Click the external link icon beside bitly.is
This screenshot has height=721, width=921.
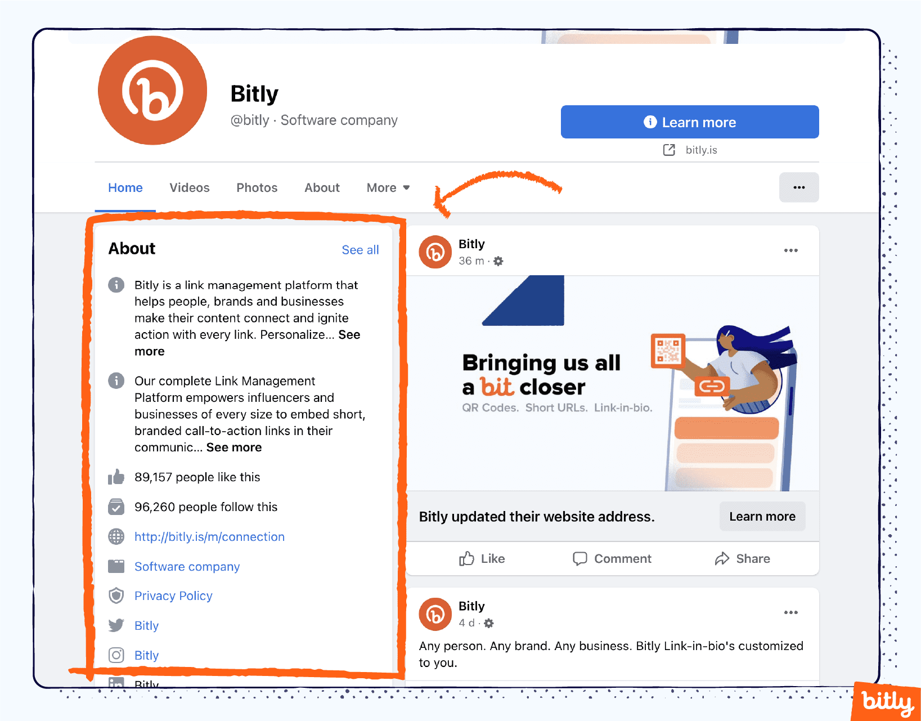pos(668,150)
